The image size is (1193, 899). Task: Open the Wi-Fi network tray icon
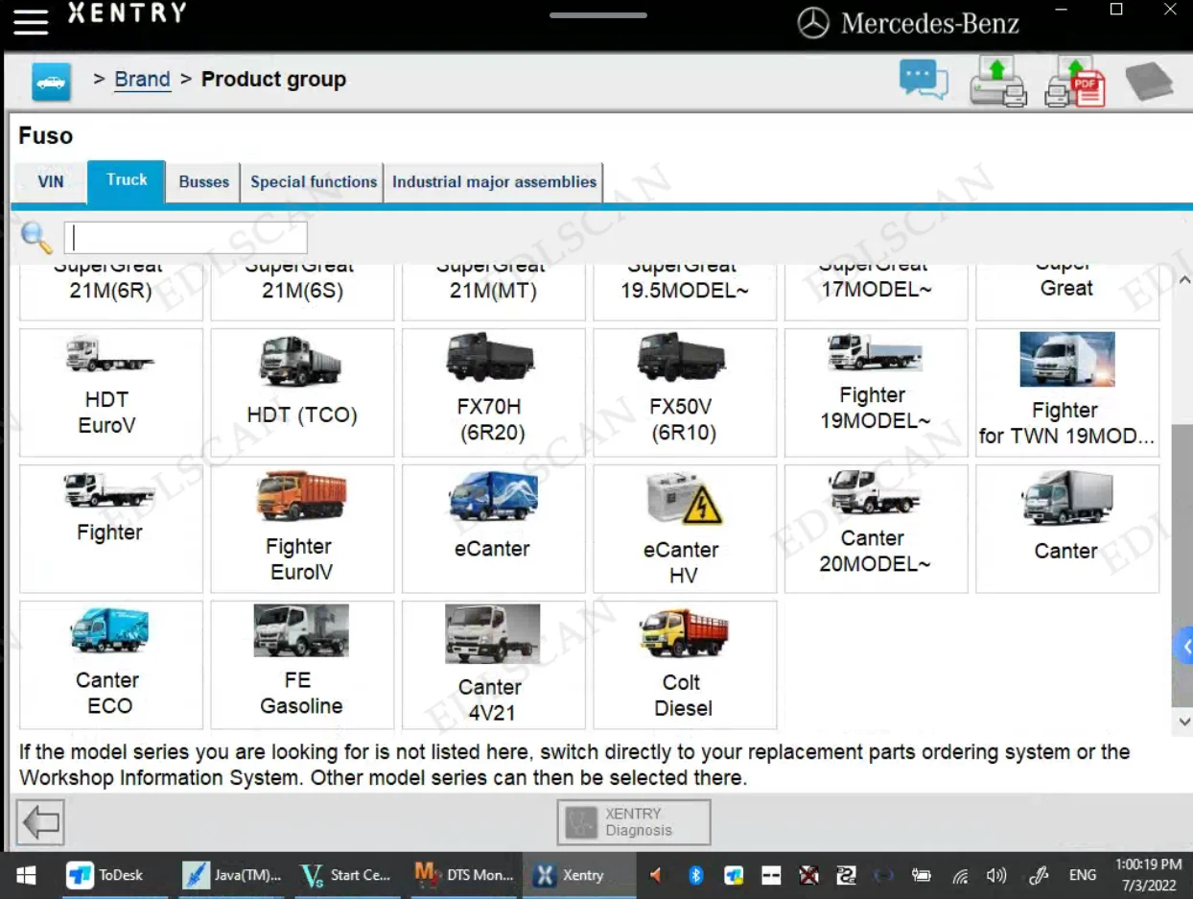(960, 875)
